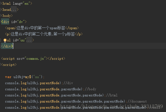
Task: Expand the folded ul id="uu" ellipsis
Action: click(29, 40)
